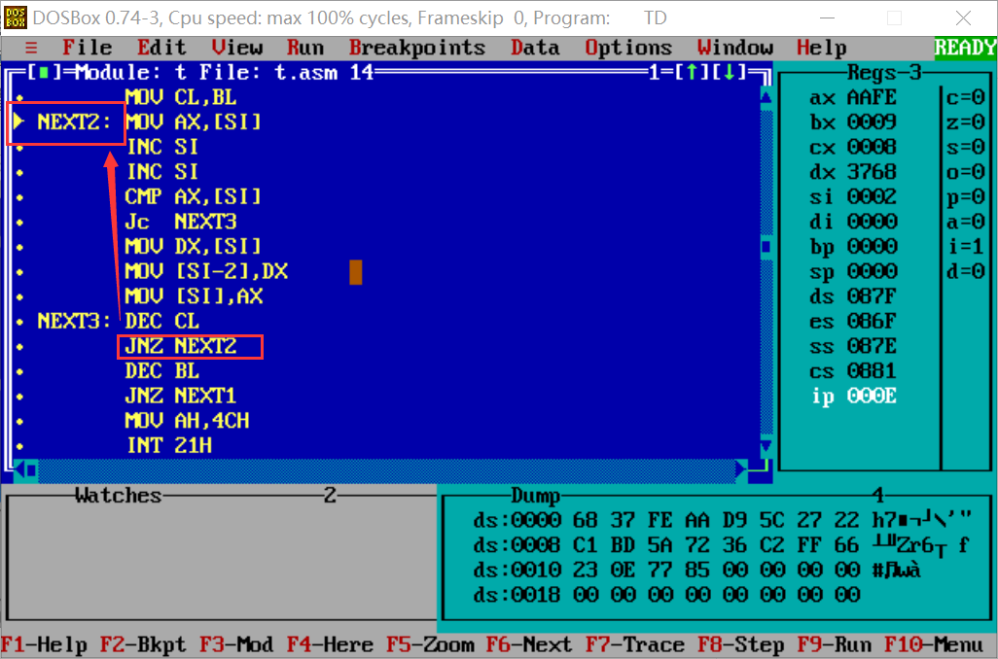
Task: Click the vertical scrollbar up arrow
Action: (766, 97)
